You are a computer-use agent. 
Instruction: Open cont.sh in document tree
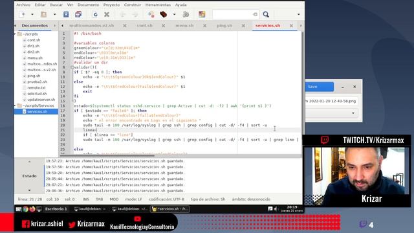tap(34, 40)
